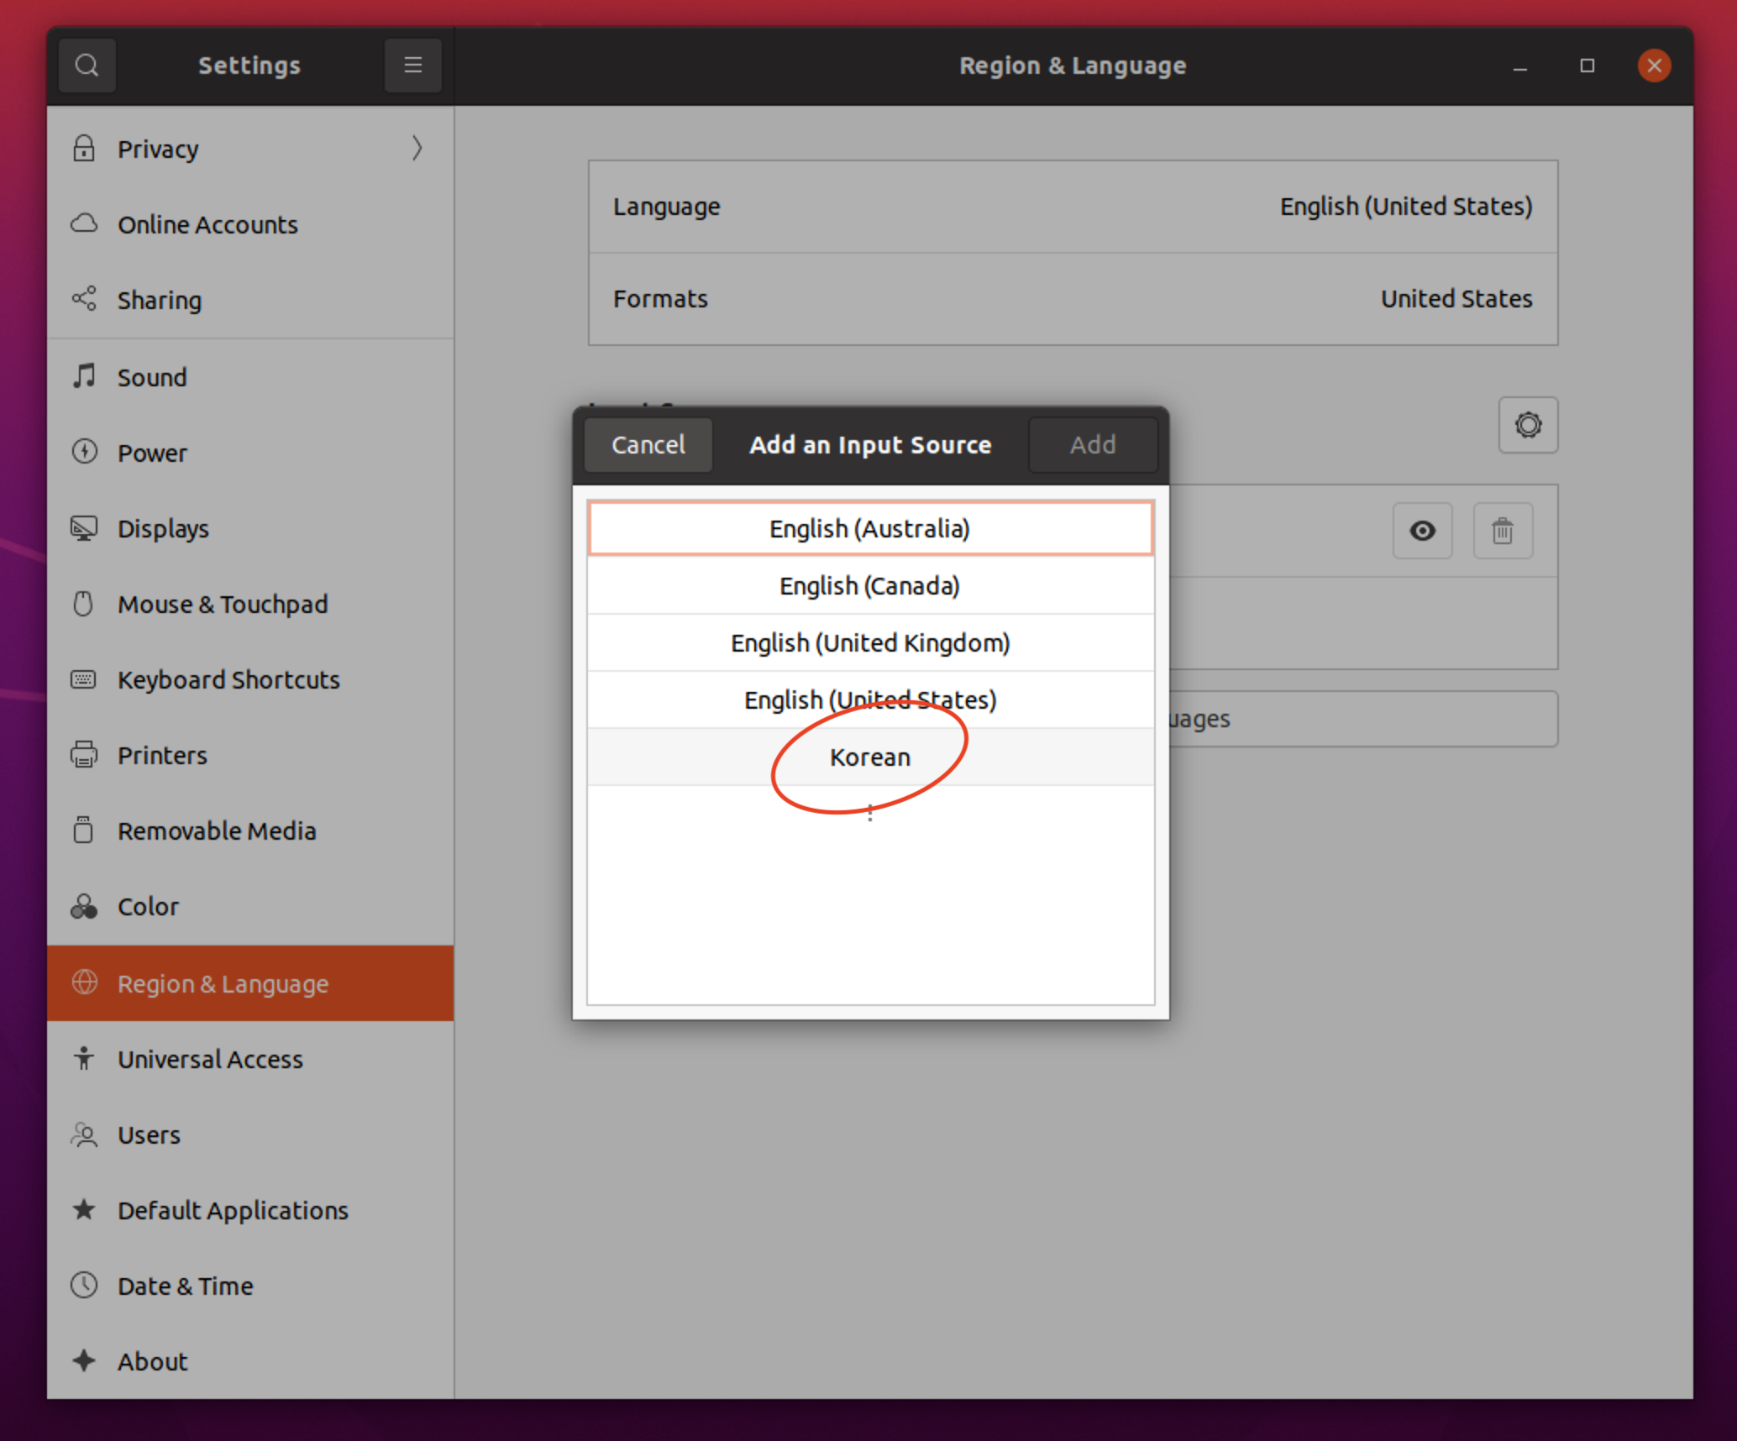The height and width of the screenshot is (1441, 1737).
Task: Click the search icon in Settings header
Action: pyautogui.click(x=87, y=65)
